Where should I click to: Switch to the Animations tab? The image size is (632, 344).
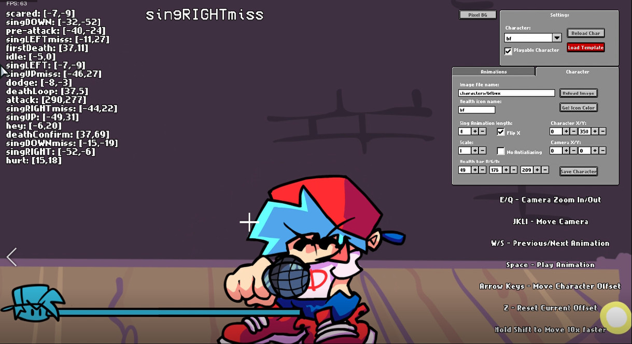pyautogui.click(x=493, y=71)
